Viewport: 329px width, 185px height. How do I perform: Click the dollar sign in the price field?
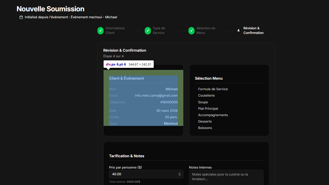[179, 174]
